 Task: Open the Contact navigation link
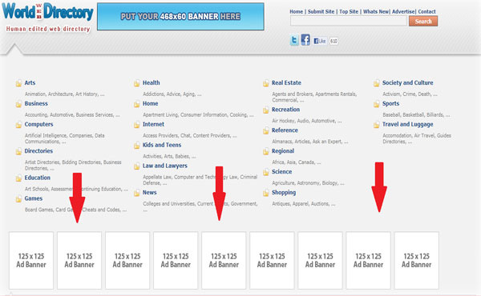pyautogui.click(x=426, y=12)
